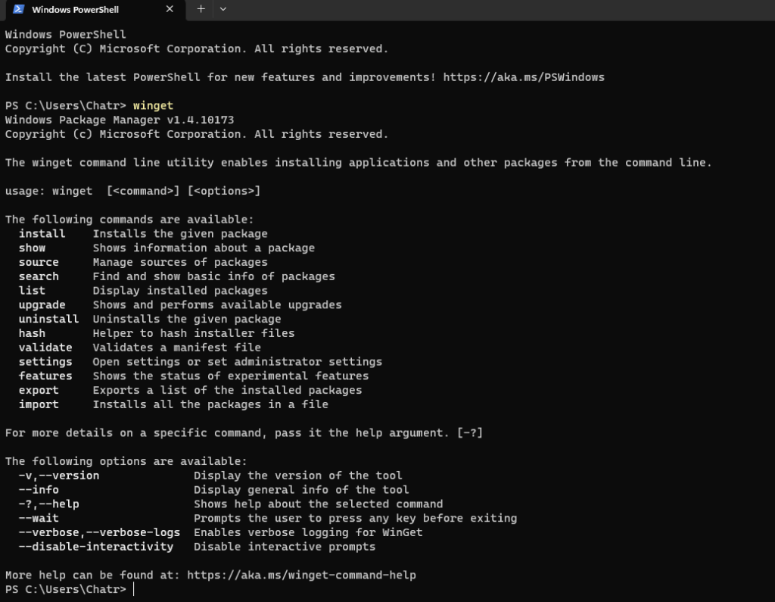This screenshot has height=602, width=775.
Task: Click the 'uninstall' command name
Action: pos(48,319)
